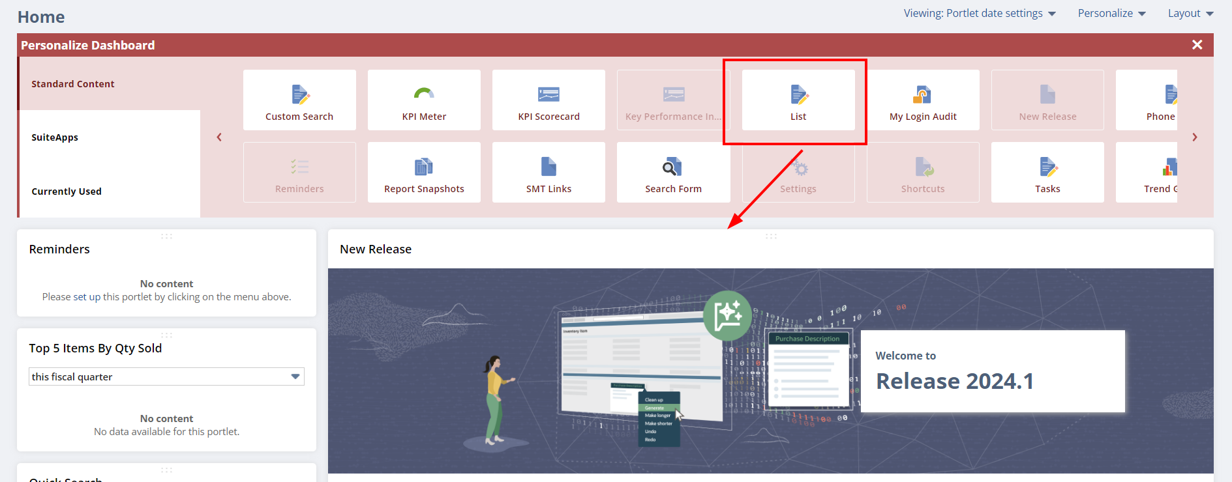Open the Personalize dropdown
The width and height of the screenshot is (1232, 482).
click(1111, 13)
